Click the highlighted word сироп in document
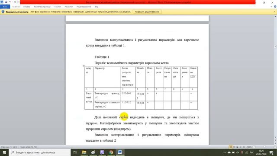Image resolution: width=277 pixels, height=156 pixels. pos(123,117)
